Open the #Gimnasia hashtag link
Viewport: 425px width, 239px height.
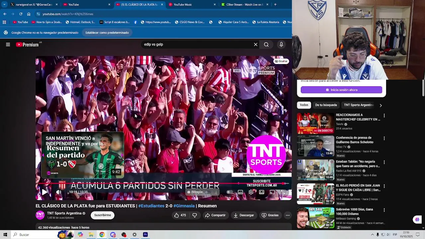pos(184,206)
